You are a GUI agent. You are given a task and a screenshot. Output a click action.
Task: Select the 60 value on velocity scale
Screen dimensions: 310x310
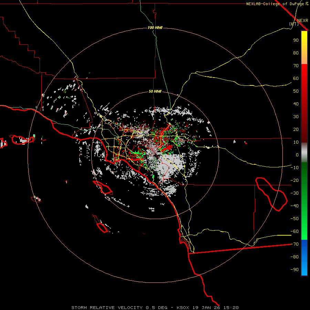coord(296,79)
